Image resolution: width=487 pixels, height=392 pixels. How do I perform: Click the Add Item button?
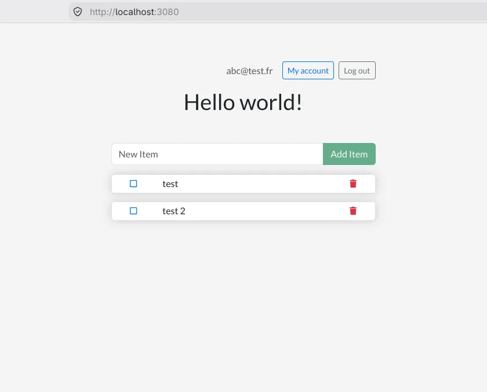(x=349, y=154)
